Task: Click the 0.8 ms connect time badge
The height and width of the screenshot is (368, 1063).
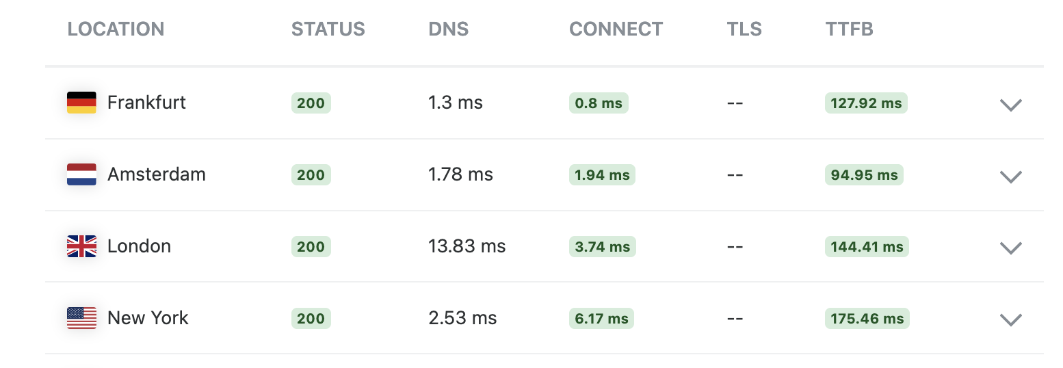Action: click(x=599, y=103)
